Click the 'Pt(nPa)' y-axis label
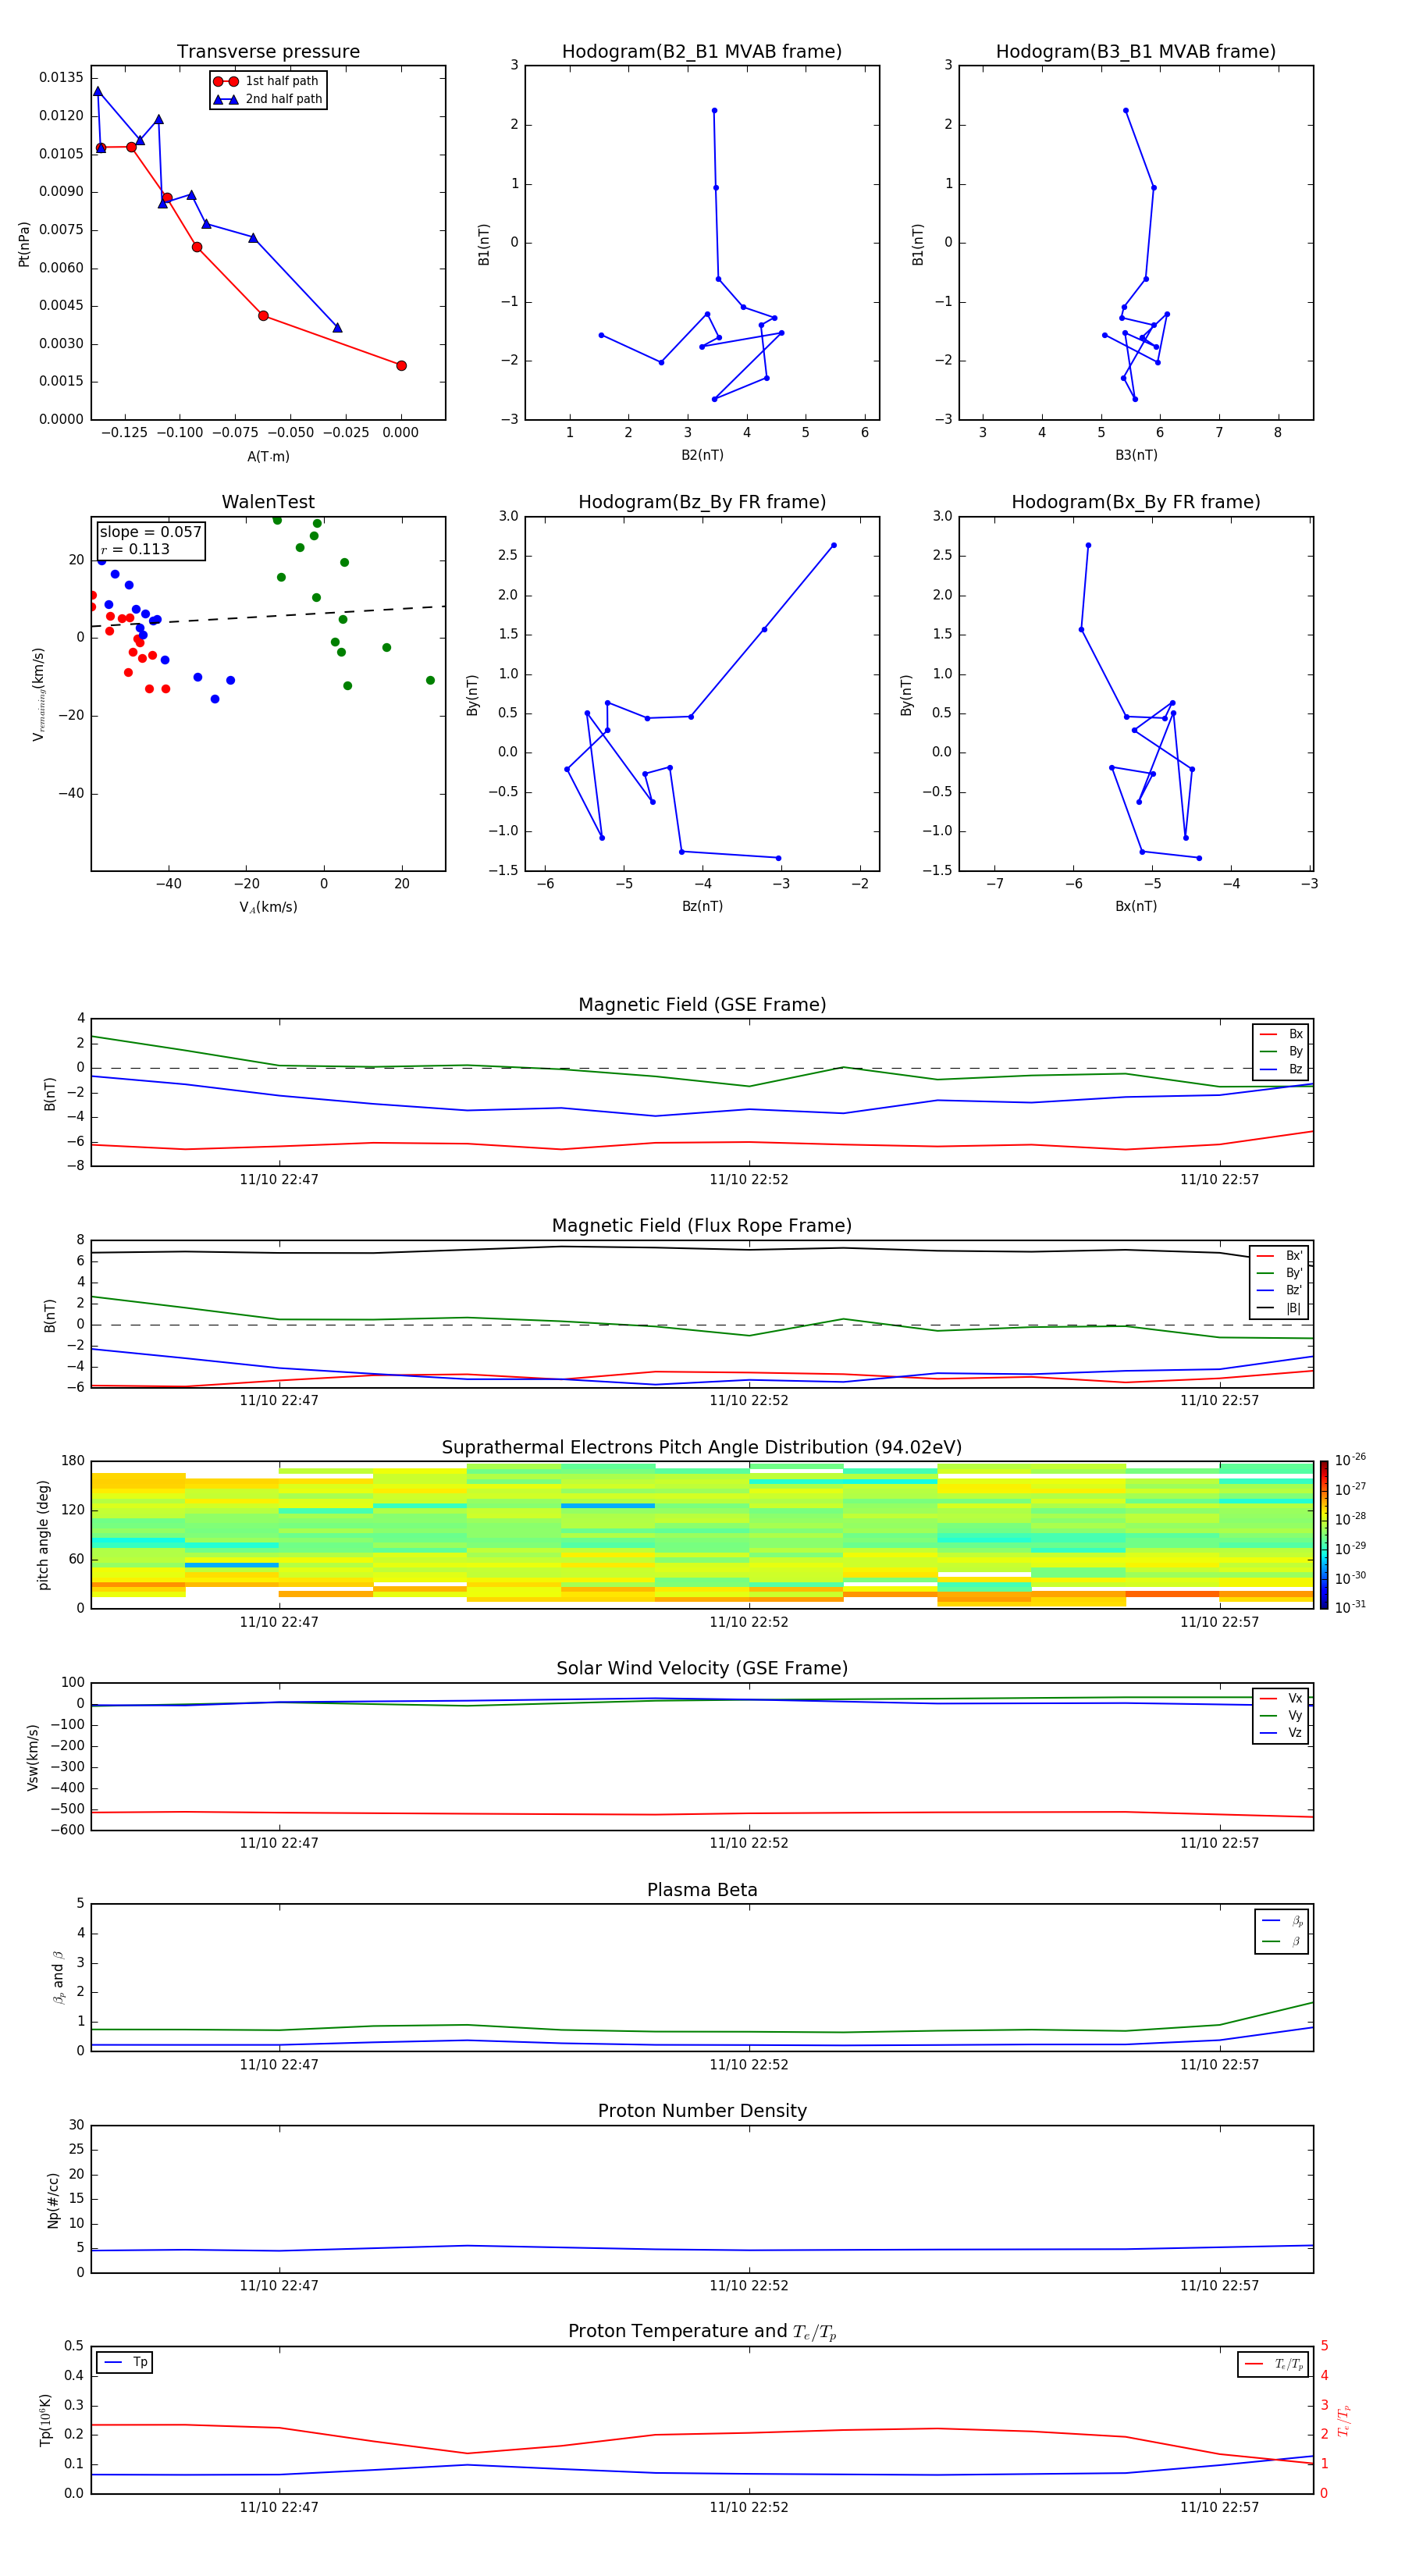This screenshot has width=1405, height=2576. (x=24, y=244)
